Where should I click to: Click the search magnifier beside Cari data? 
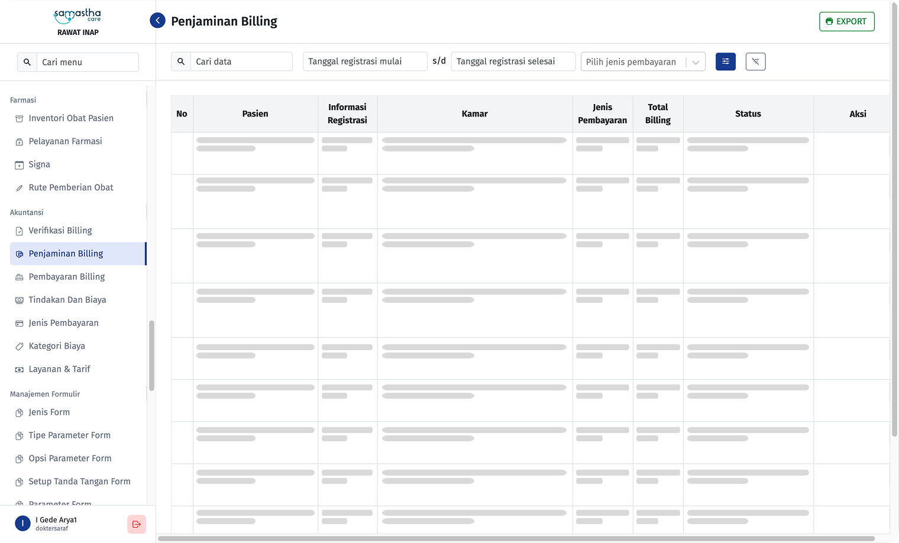[x=181, y=62]
